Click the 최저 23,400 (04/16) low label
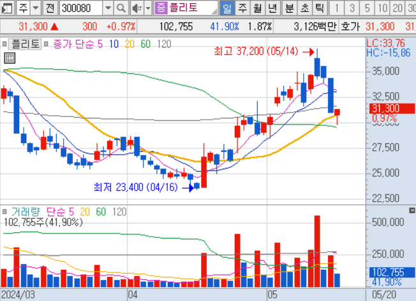 point(135,187)
